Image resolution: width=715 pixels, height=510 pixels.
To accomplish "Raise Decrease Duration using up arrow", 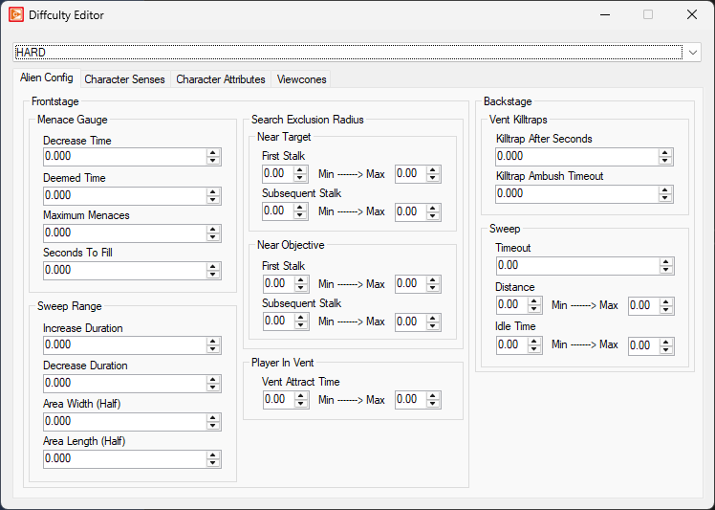I will coord(213,378).
